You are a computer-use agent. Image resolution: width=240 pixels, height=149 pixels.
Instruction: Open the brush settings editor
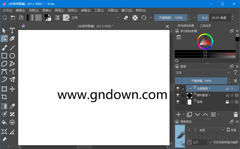coord(57,18)
